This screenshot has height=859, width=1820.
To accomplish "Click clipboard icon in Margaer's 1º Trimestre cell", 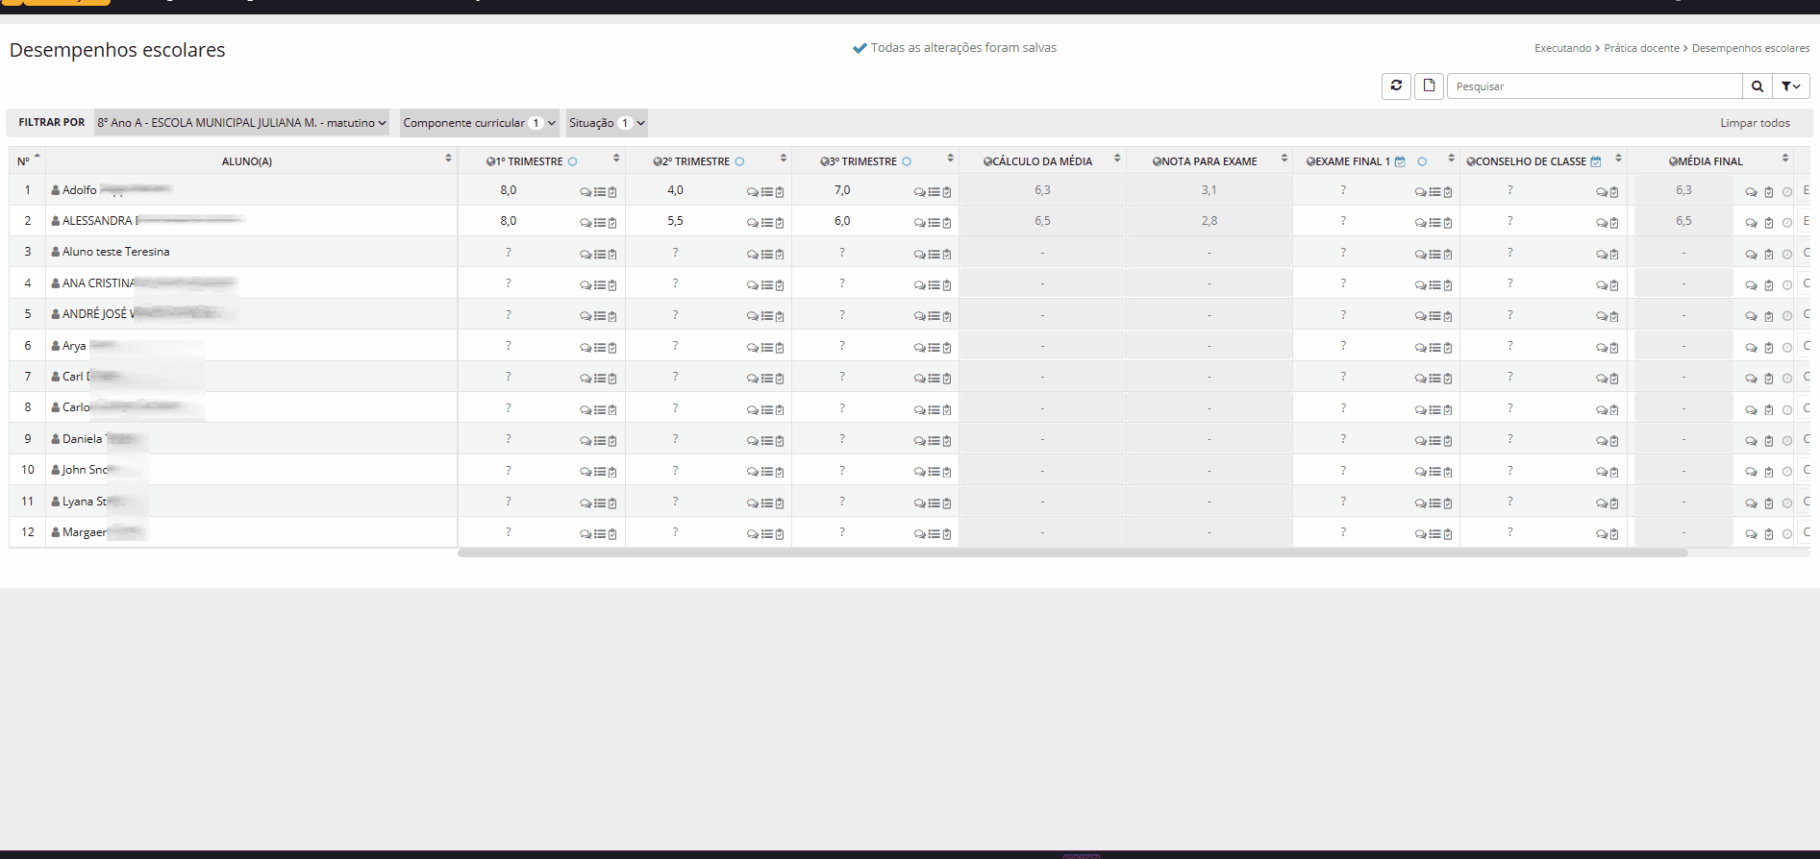I will (612, 534).
